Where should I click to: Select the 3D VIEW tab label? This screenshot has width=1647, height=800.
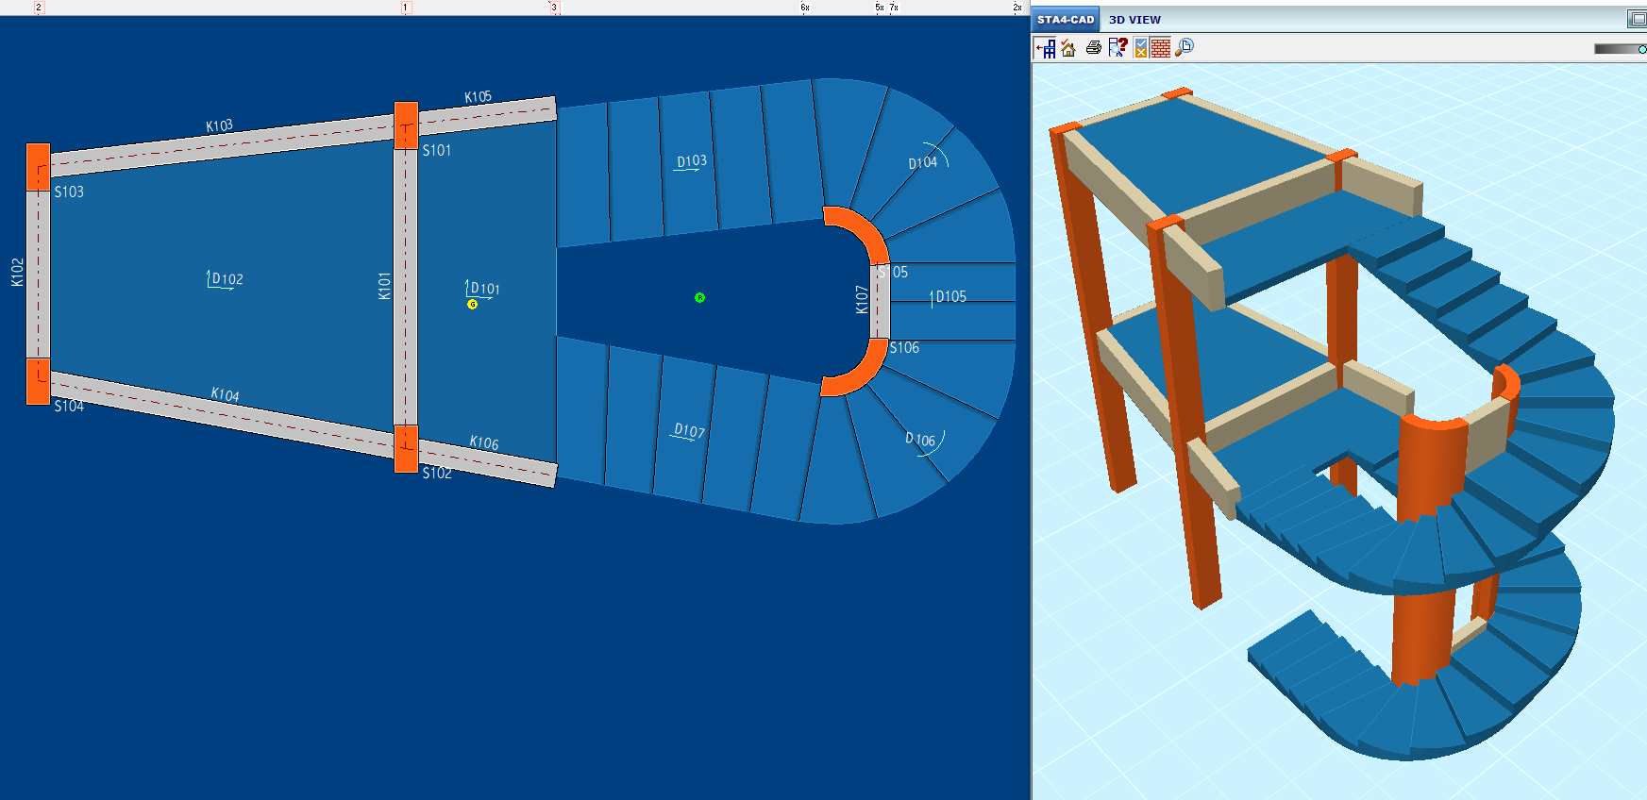[1134, 20]
